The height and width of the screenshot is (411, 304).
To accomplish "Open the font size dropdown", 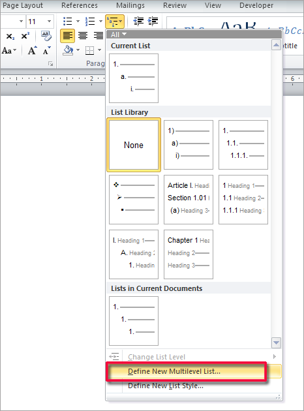I will [x=49, y=22].
